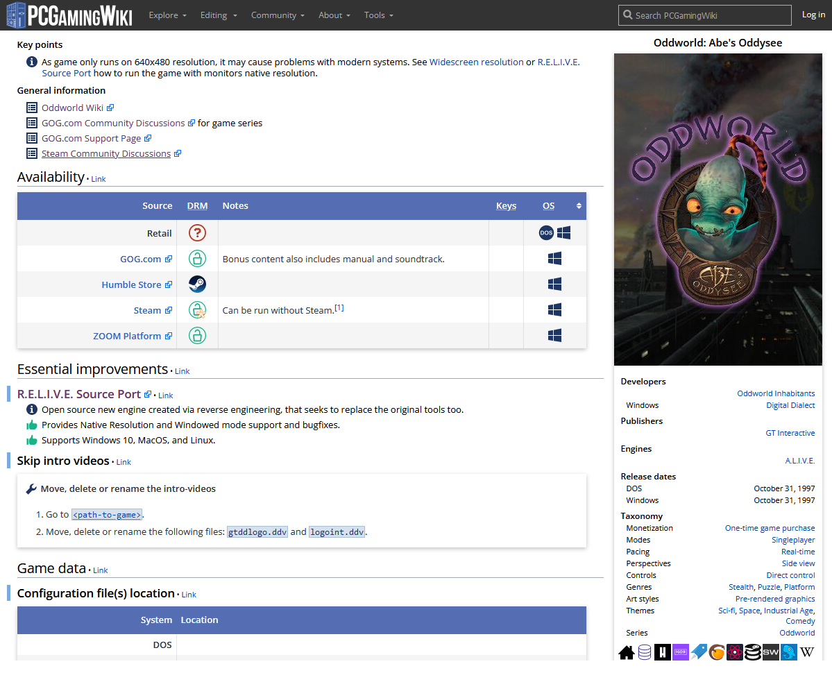The image size is (832, 673).
Task: Open the Wikipedia W icon
Action: point(807,652)
